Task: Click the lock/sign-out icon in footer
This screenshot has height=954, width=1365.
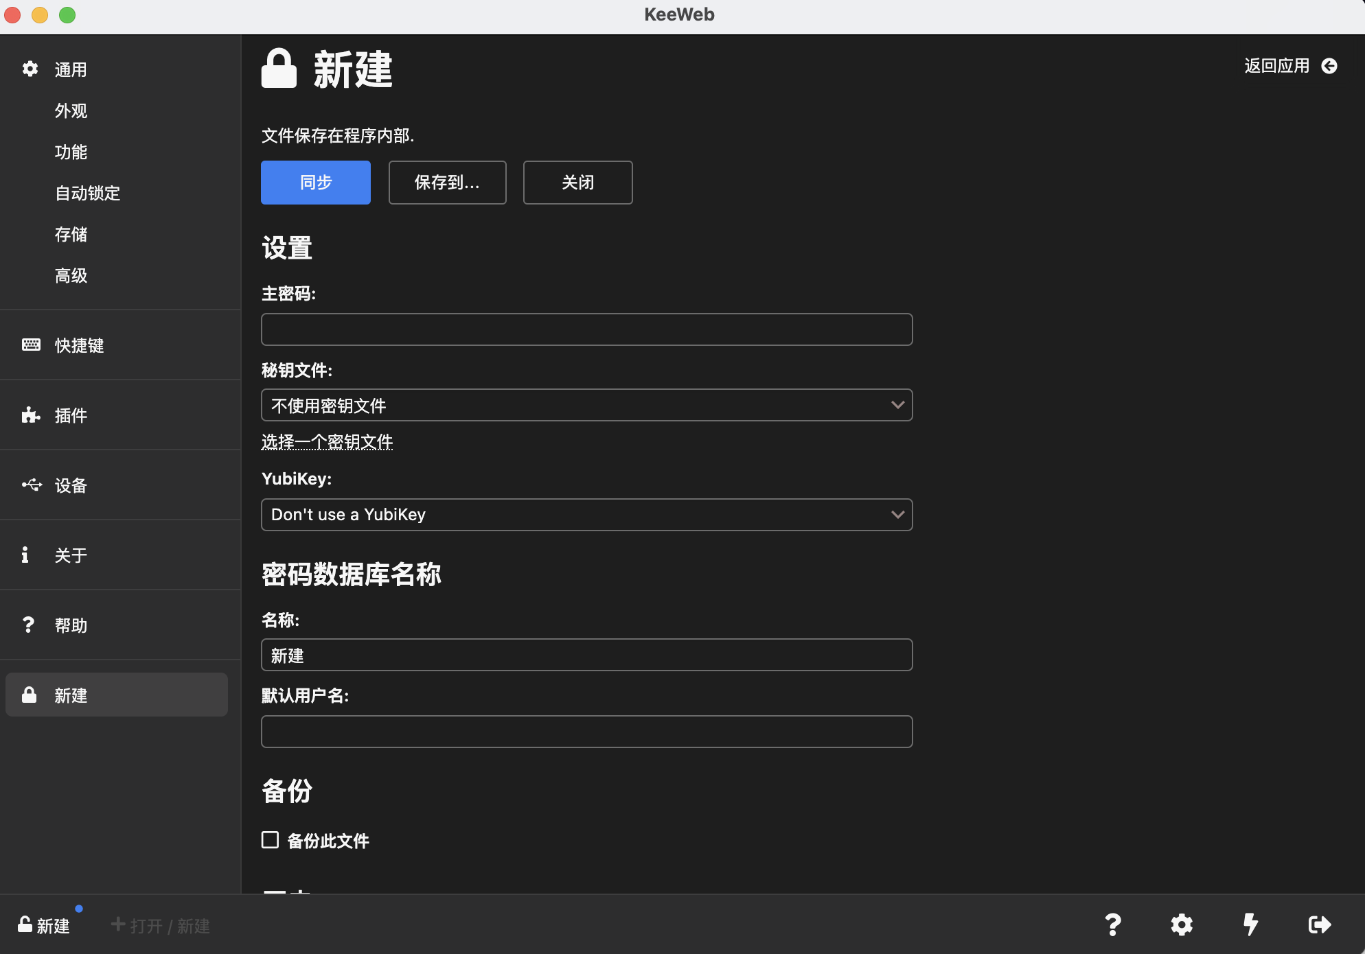Action: 1319,924
